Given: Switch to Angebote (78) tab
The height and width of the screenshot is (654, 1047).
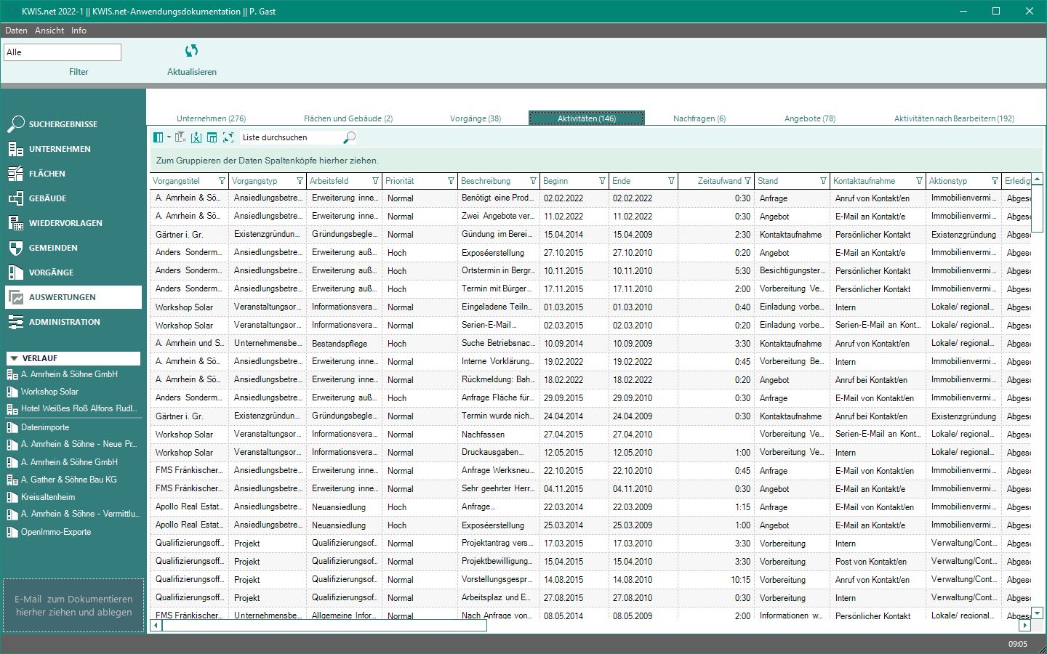Looking at the screenshot, I should (810, 118).
